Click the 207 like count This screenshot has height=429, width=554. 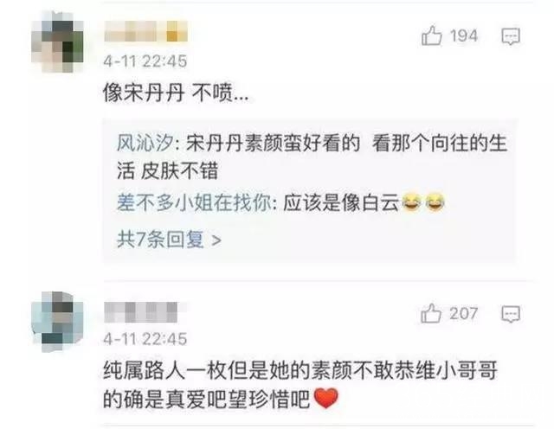click(x=463, y=313)
